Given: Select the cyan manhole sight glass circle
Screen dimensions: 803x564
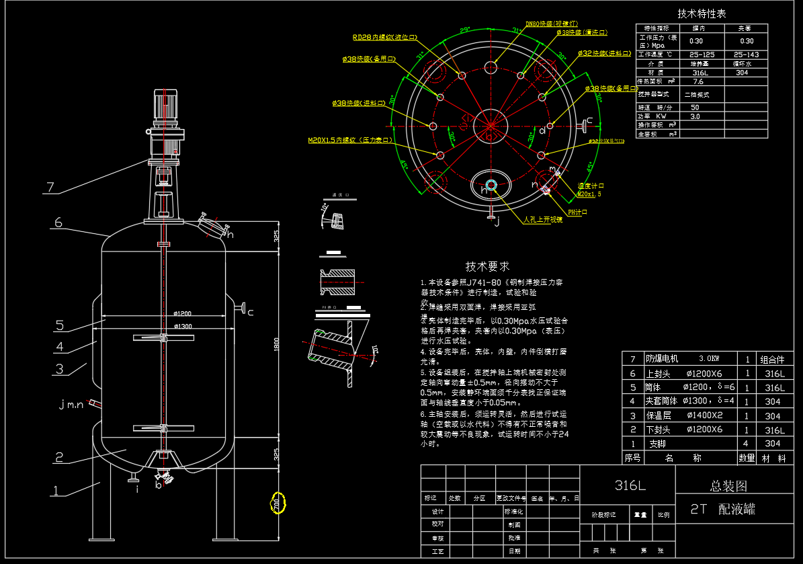Looking at the screenshot, I should (x=491, y=186).
